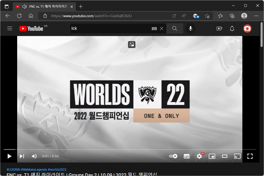
Task: Go to YouTube home via logo
Action: (31, 28)
